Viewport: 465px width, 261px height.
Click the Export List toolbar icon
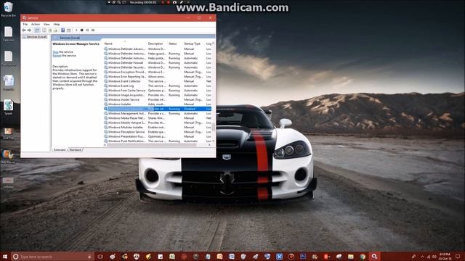(55, 30)
